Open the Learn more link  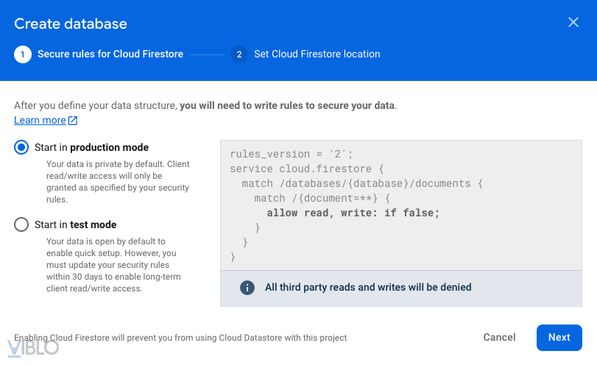click(40, 121)
